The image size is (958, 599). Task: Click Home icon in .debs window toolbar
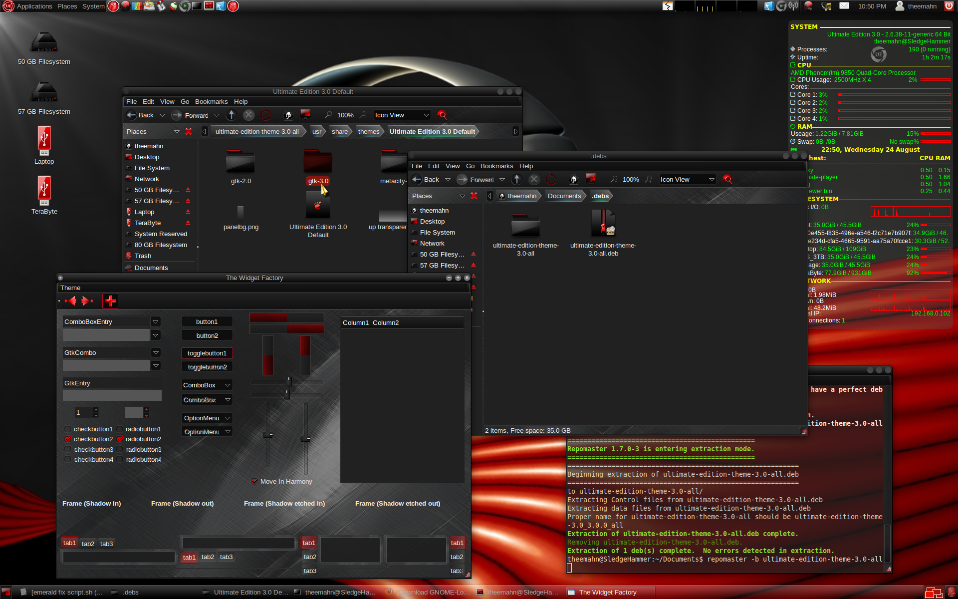(573, 180)
